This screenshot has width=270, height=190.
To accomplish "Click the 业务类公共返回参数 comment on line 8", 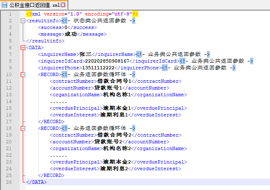I will click(216, 61).
